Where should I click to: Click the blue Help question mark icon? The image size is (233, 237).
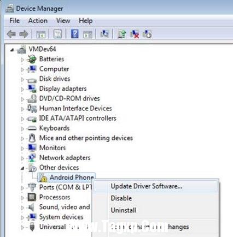[75, 34]
